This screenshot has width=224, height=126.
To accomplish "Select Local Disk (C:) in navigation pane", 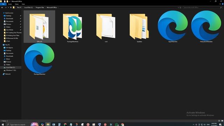I will 10,68.
